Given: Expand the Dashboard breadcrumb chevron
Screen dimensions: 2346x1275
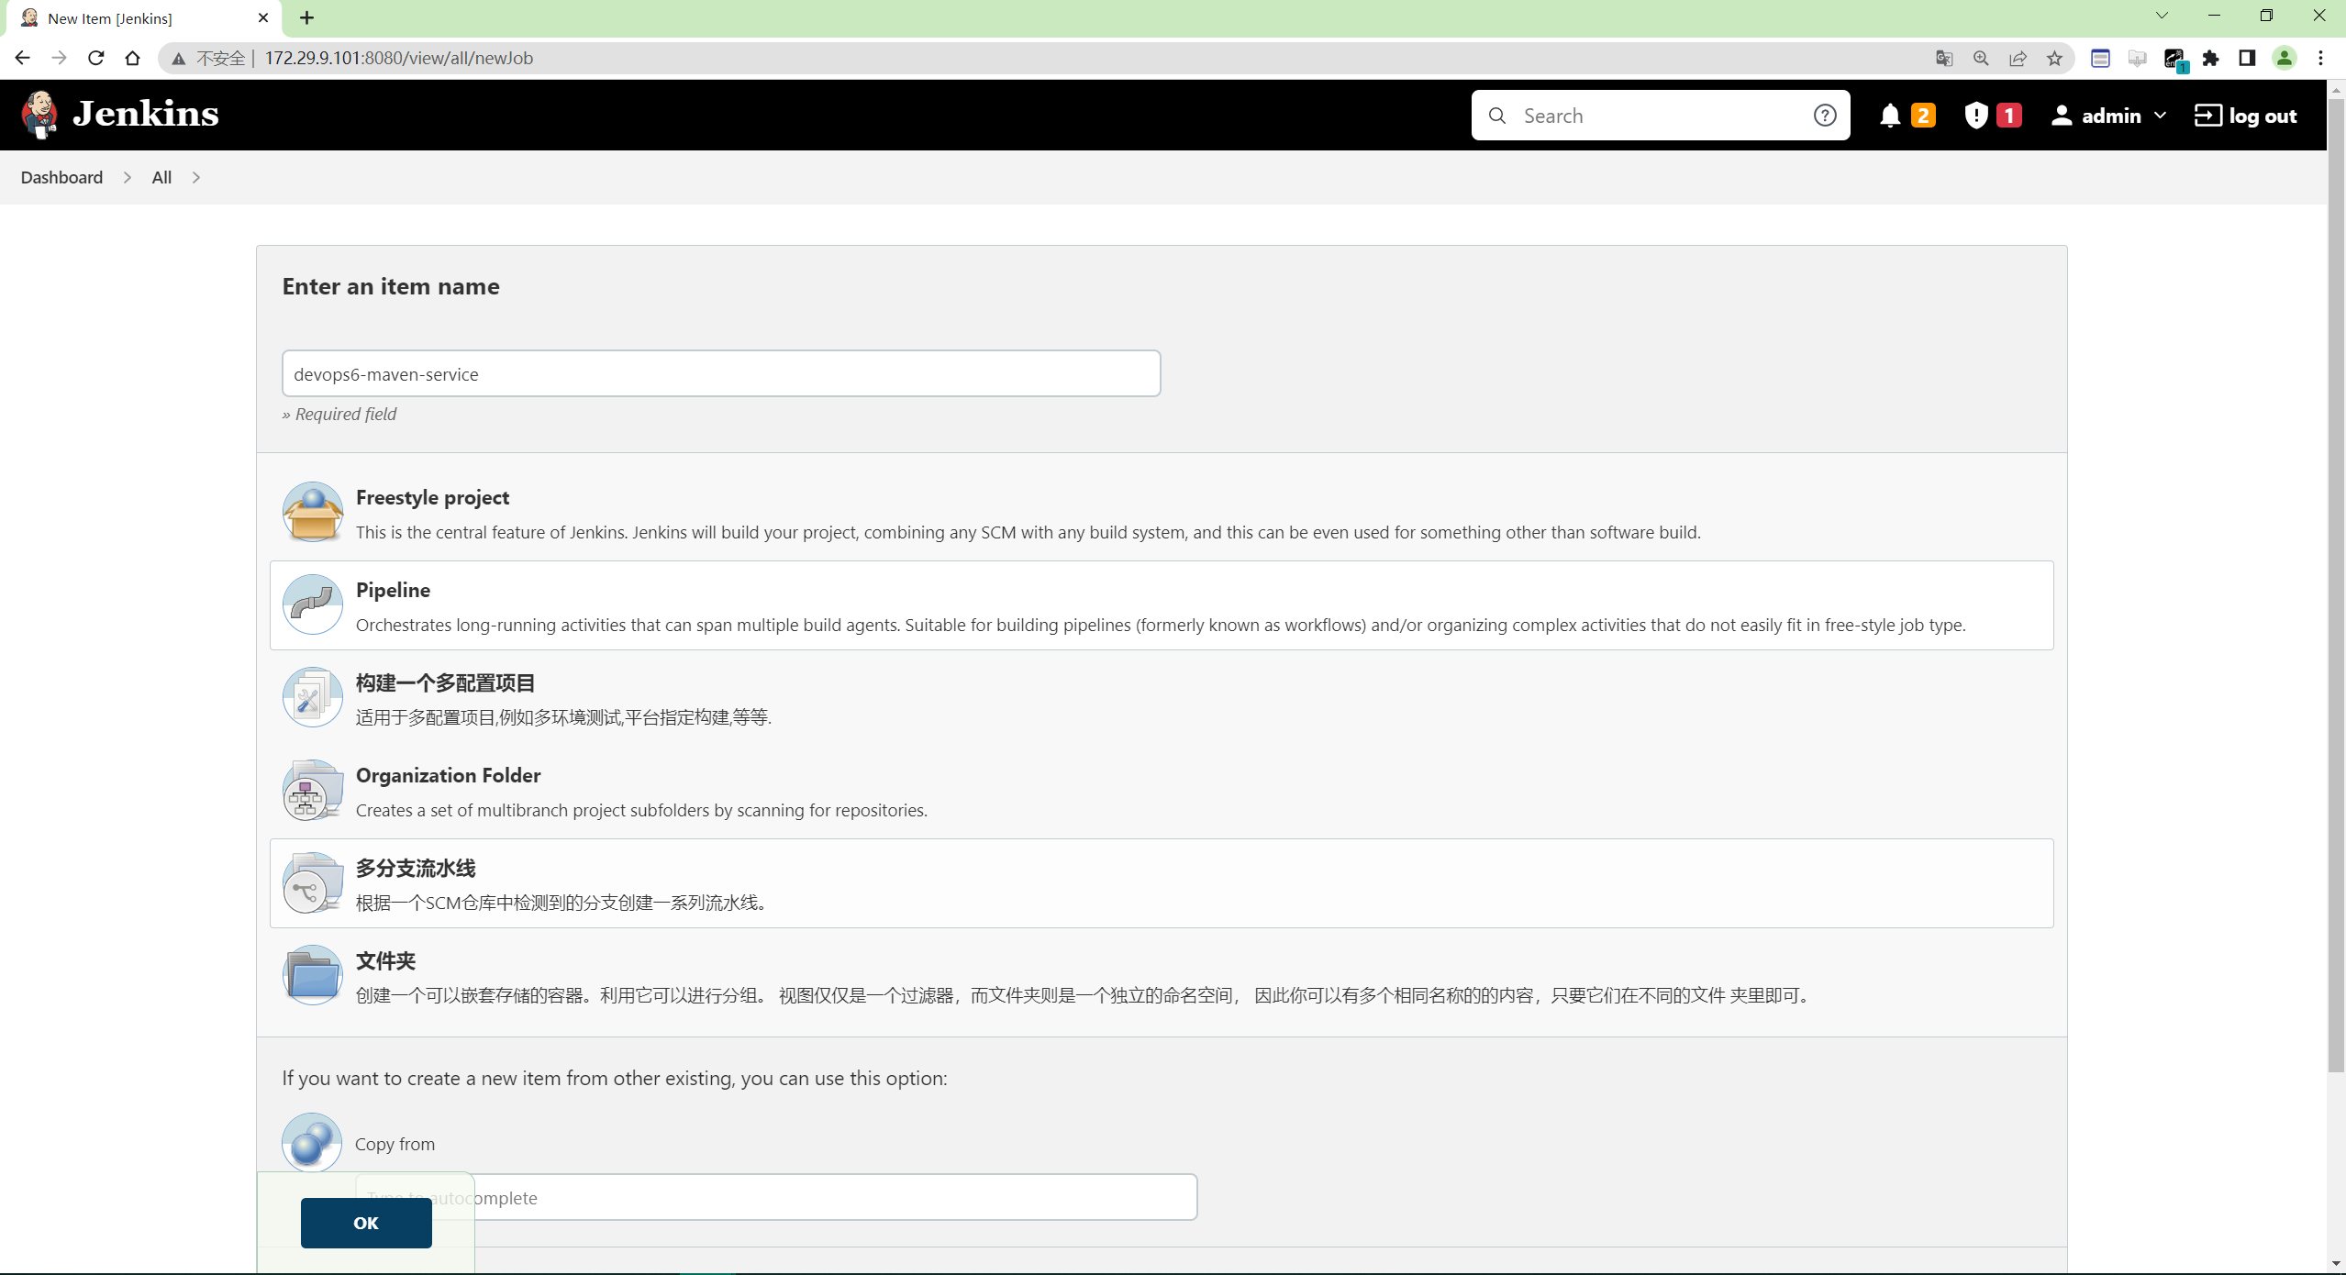Looking at the screenshot, I should click(x=127, y=177).
